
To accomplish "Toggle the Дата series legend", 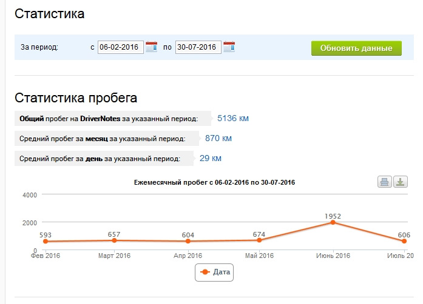I will [x=214, y=273].
